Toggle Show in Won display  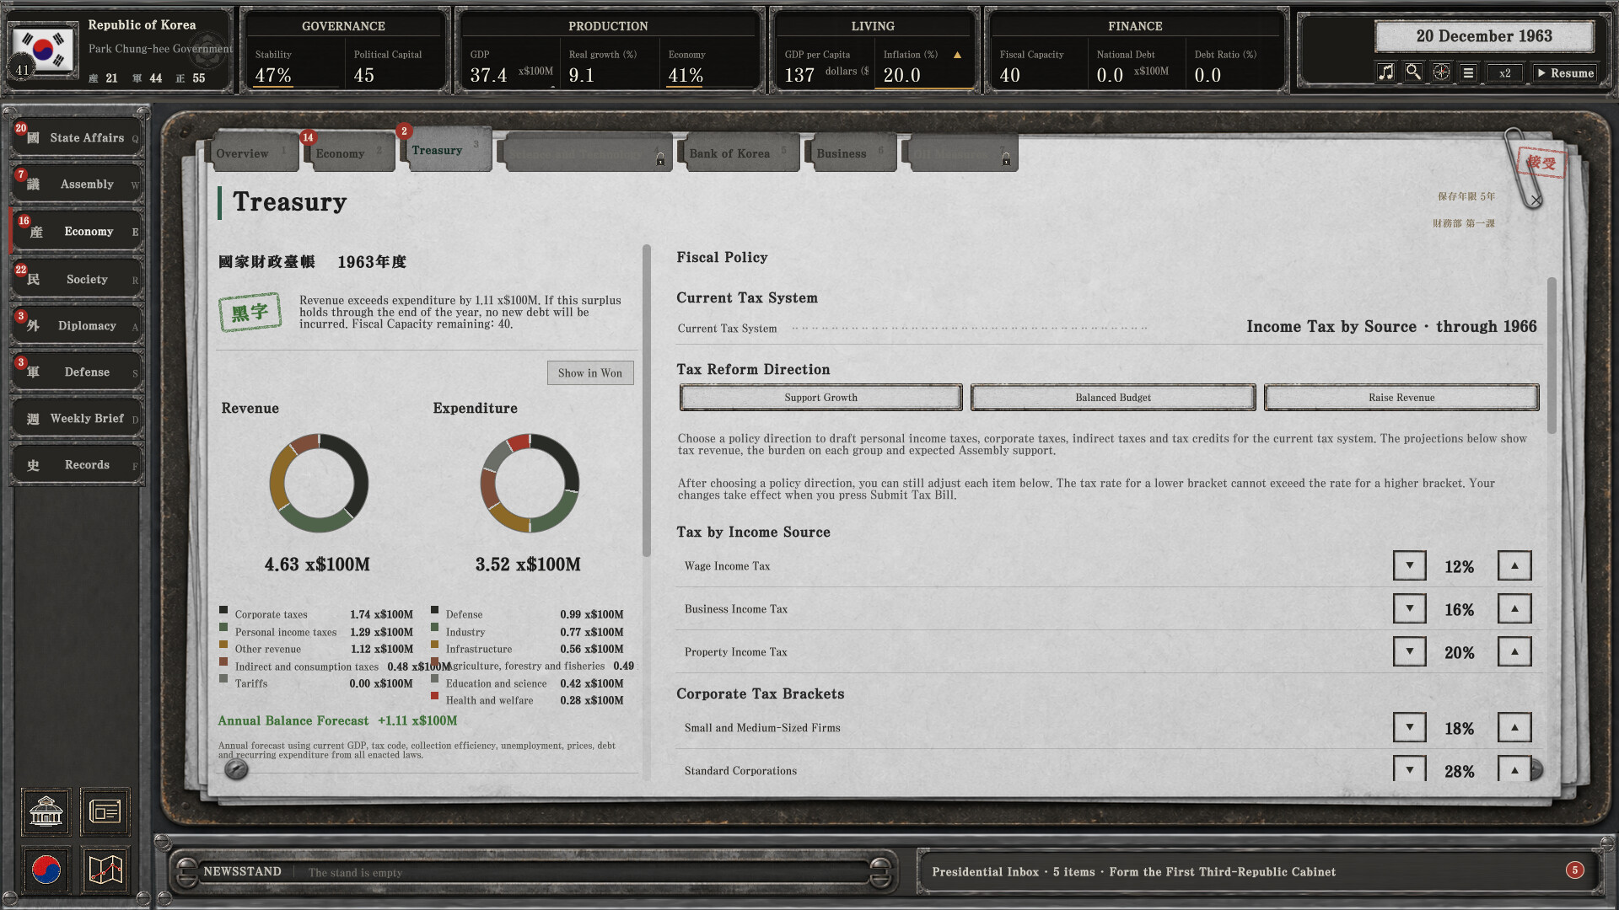coord(590,373)
